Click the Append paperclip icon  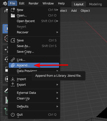[x=13, y=65]
